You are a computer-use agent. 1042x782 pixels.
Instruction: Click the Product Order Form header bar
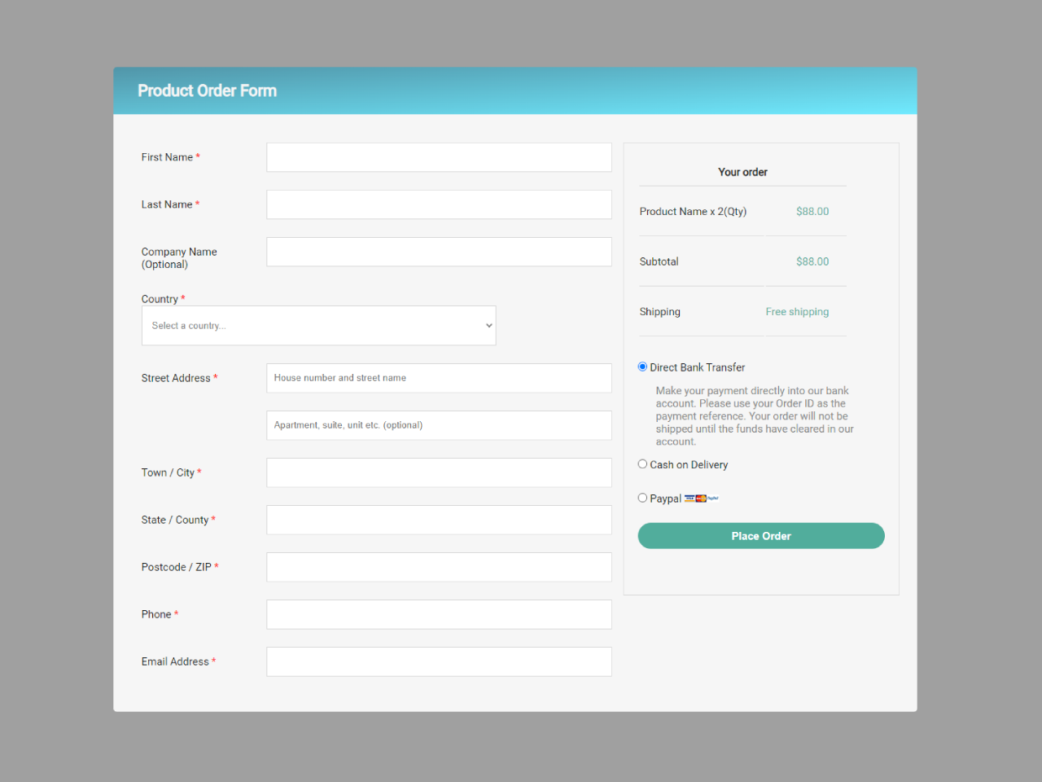pos(514,90)
